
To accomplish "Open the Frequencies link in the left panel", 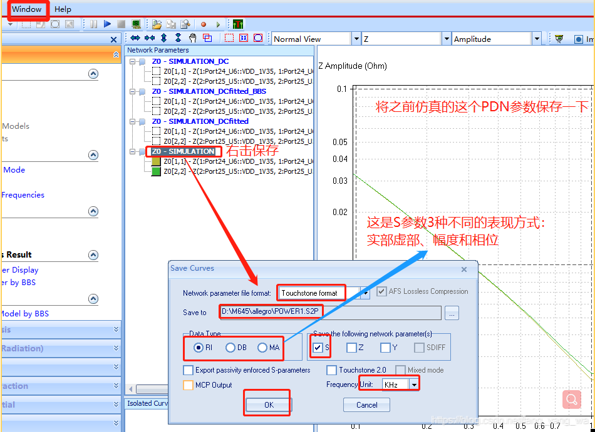I will coord(23,195).
